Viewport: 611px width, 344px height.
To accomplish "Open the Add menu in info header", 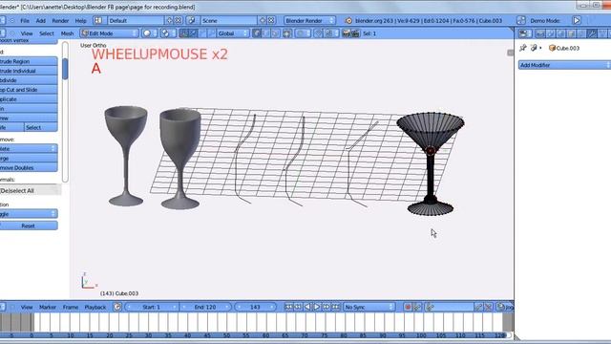I will [x=40, y=21].
